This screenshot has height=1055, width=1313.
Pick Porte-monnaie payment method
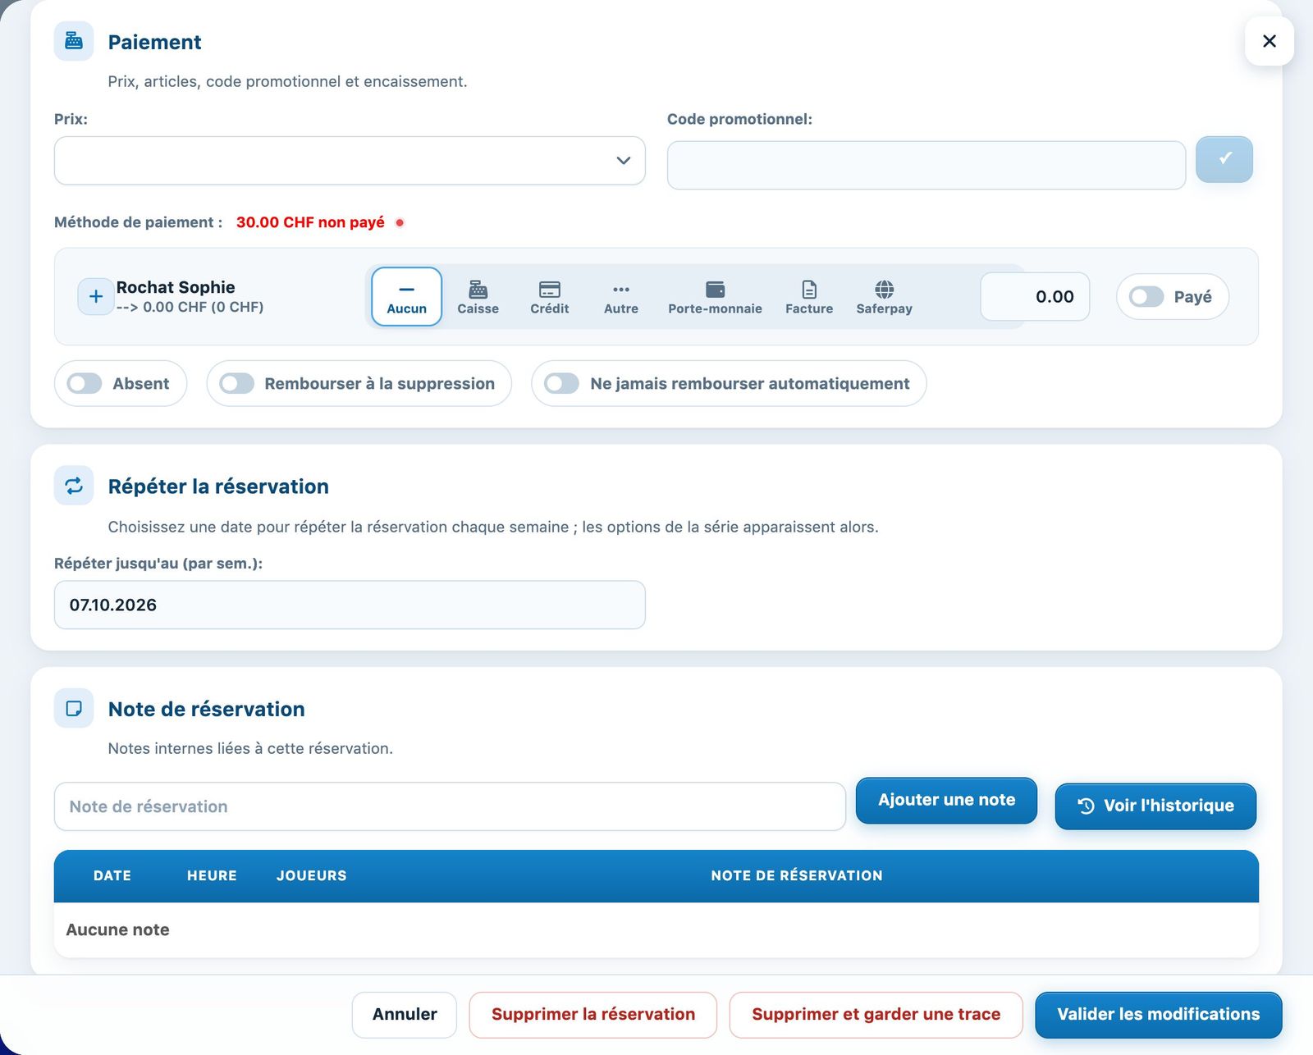pos(715,296)
